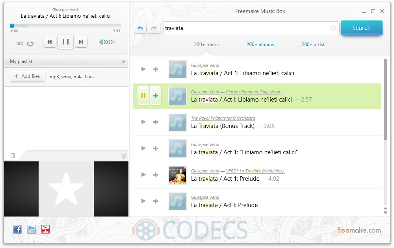Play La Traviata / Act 1: Libiamo ne'lieti calici
Viewport: 394px width, 248px height.
tap(143, 69)
